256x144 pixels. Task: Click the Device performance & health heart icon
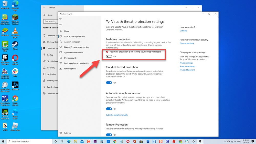point(61,63)
